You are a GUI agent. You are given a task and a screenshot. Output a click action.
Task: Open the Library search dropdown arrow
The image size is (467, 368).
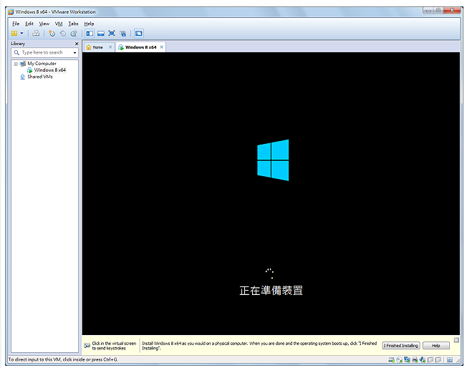74,53
